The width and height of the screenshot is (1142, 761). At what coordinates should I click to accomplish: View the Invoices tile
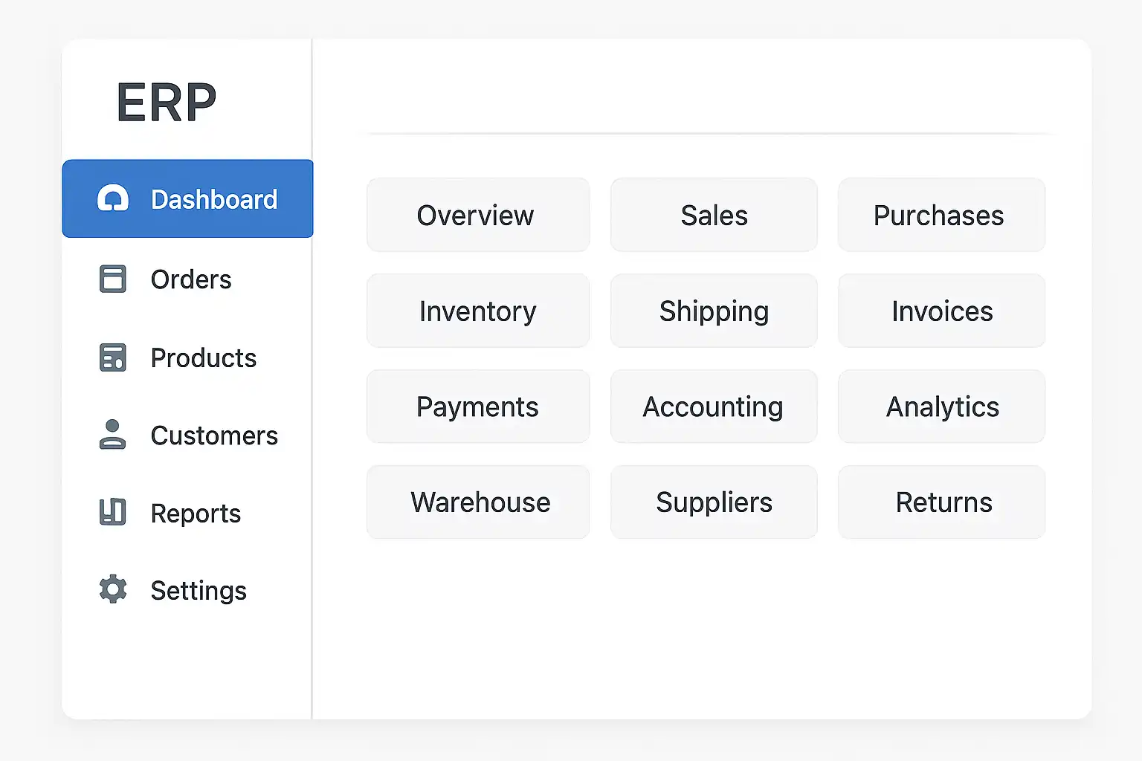coord(941,311)
